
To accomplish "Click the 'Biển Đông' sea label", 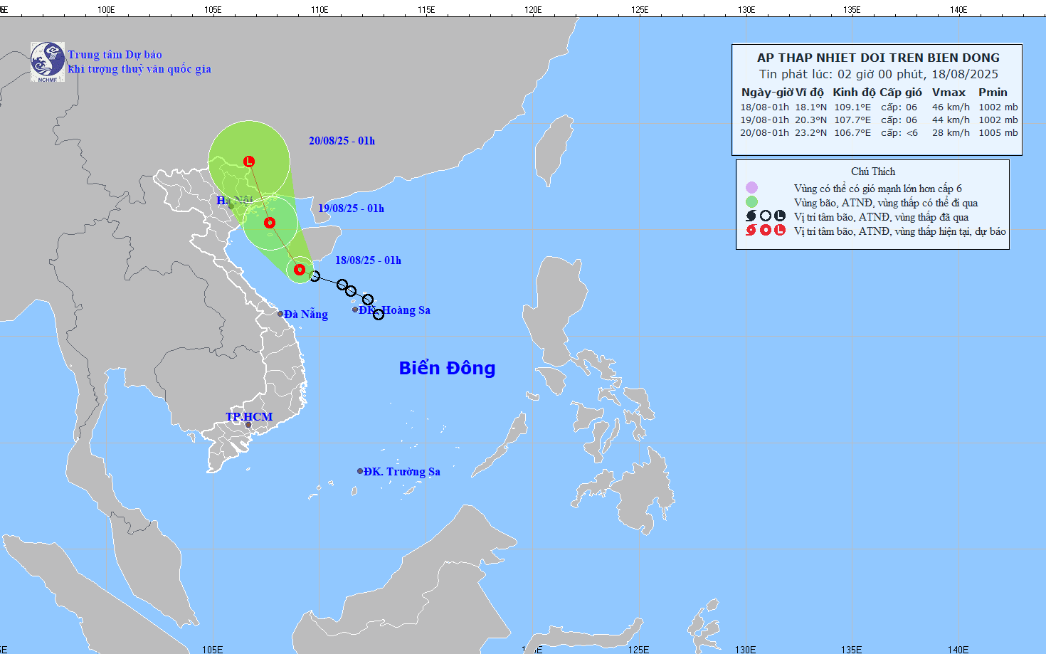I will [x=447, y=368].
